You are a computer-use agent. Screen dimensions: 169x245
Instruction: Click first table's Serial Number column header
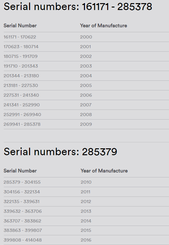click(20, 26)
